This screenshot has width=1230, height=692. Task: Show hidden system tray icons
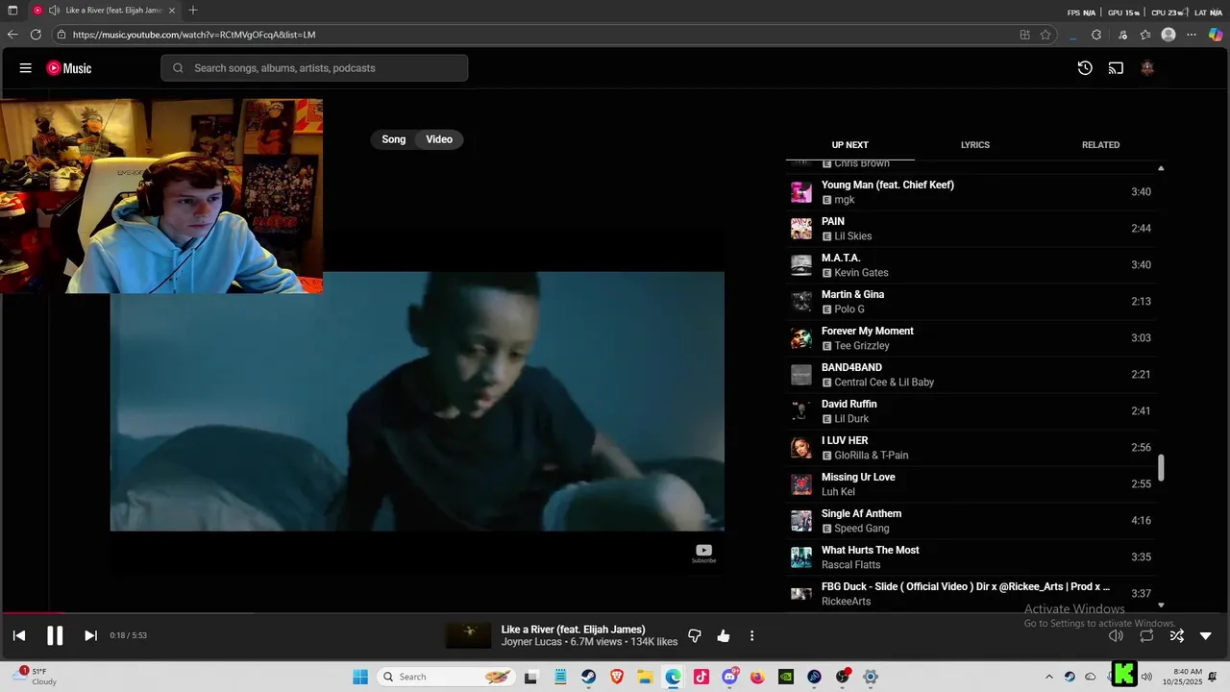point(1049,677)
